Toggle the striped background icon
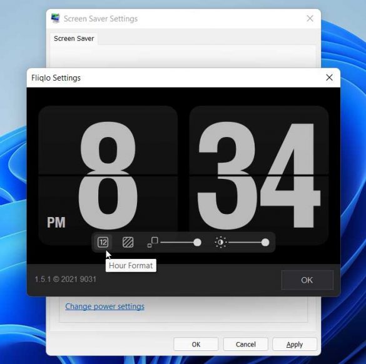This screenshot has width=366, height=364. click(x=128, y=242)
